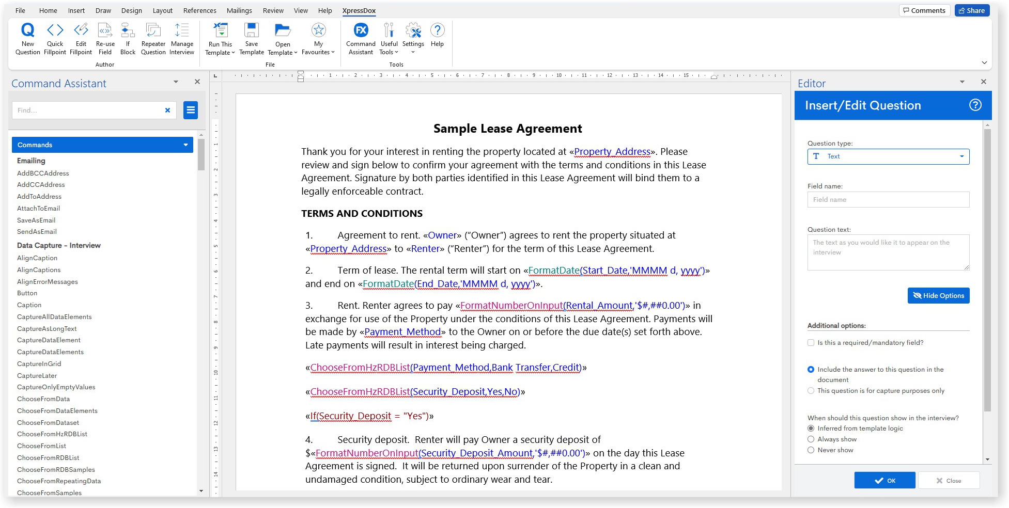
Task: Open My Favourites star icon
Action: click(x=318, y=30)
